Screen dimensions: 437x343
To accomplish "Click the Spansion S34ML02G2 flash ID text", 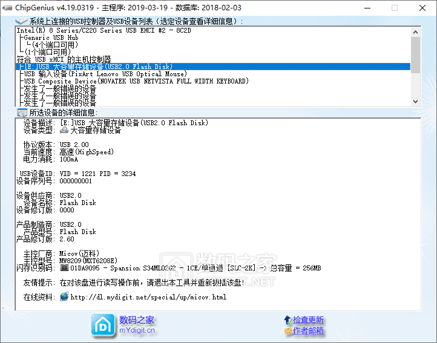I will click(143, 268).
